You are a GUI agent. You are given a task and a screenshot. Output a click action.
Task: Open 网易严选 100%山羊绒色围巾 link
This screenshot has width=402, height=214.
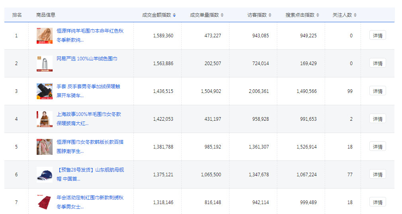pyautogui.click(x=87, y=59)
